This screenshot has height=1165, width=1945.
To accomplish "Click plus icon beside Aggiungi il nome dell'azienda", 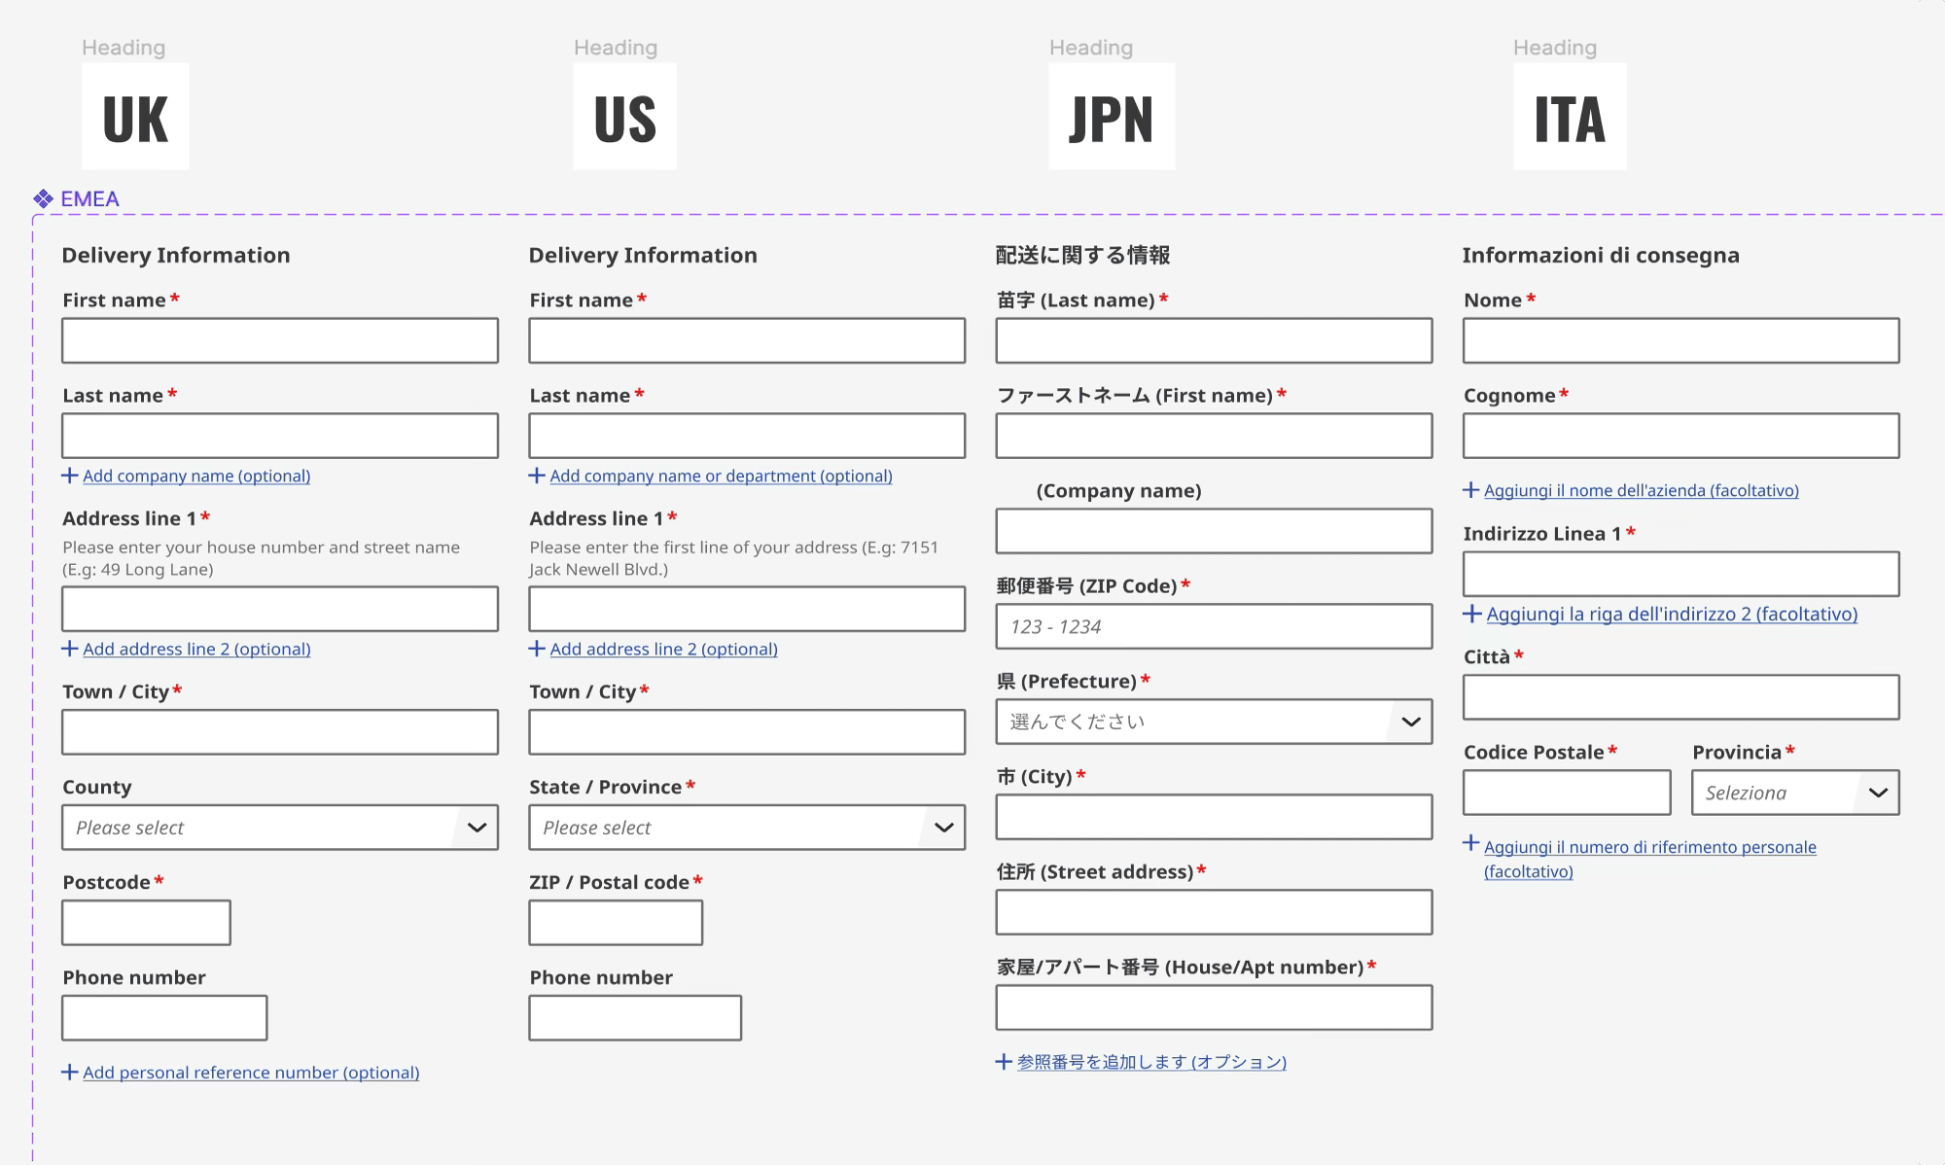I will pos(1471,490).
